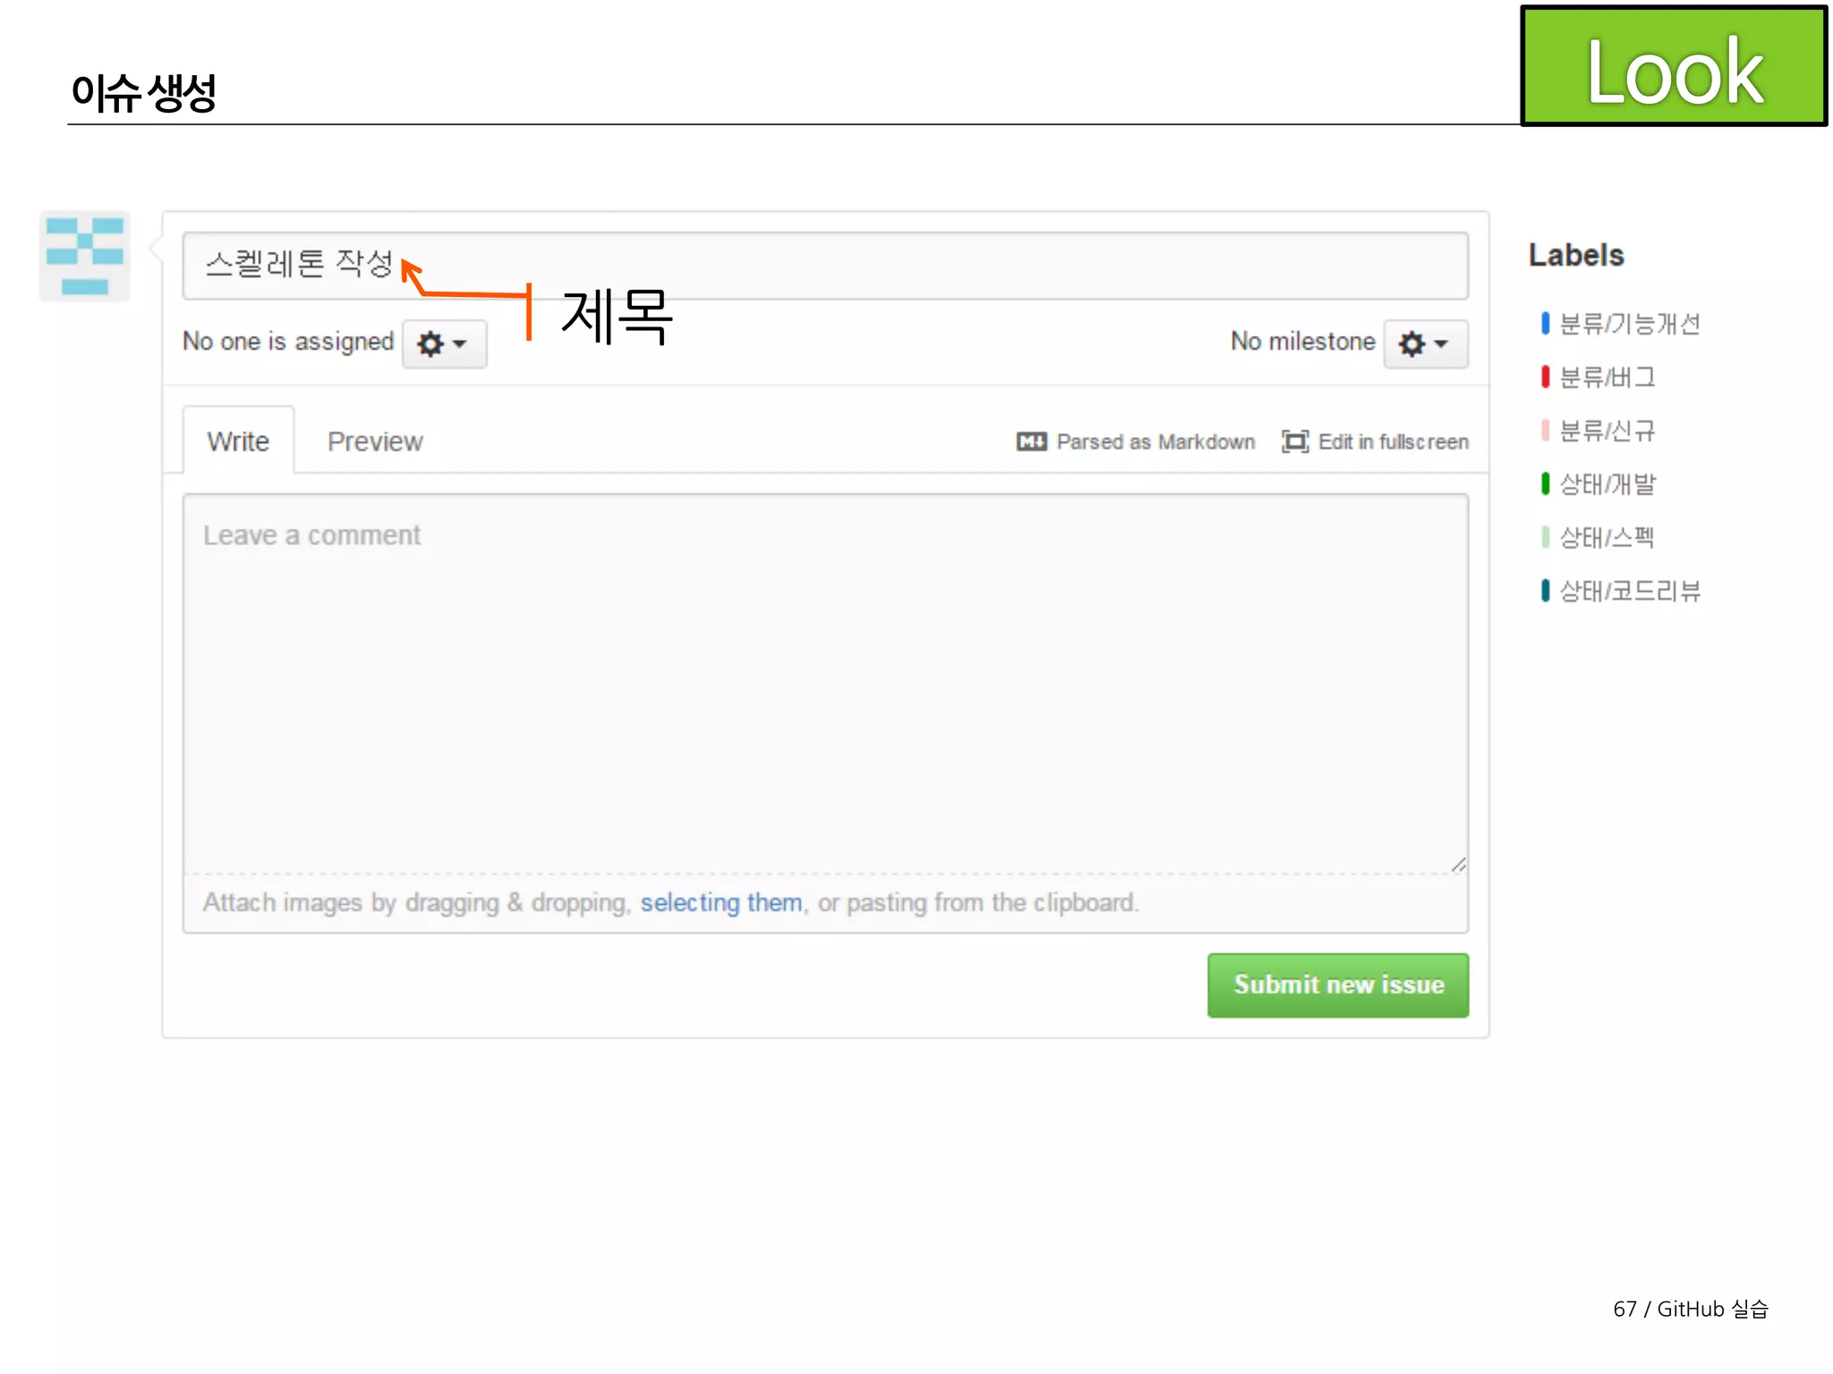Switch to the Write tab

pyautogui.click(x=238, y=441)
